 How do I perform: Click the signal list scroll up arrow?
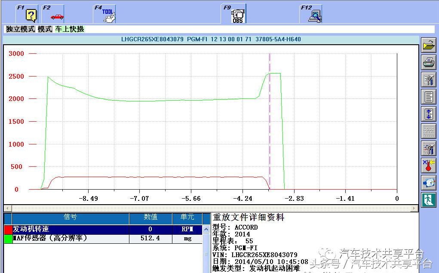click(206, 229)
